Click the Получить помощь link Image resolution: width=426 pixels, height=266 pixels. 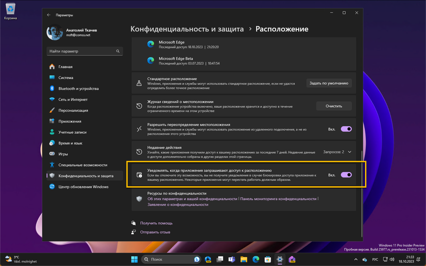(156, 223)
